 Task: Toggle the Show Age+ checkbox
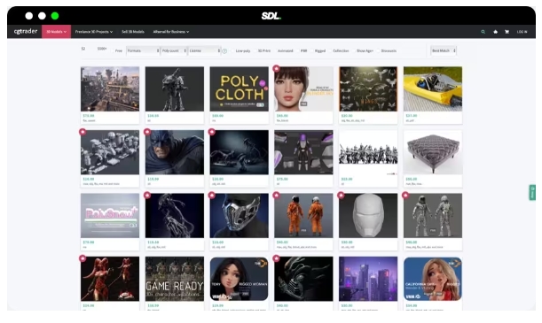point(354,51)
